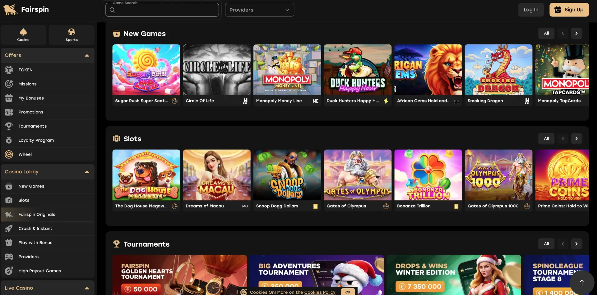Select the Wheel icon in sidebar
Viewport: 597px width, 295px height.
pos(9,154)
